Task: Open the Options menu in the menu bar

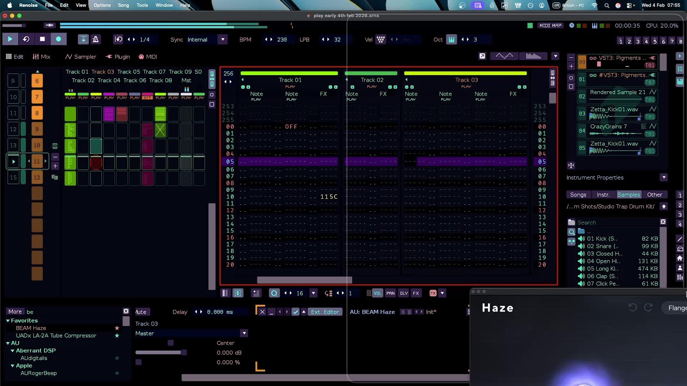Action: click(102, 5)
